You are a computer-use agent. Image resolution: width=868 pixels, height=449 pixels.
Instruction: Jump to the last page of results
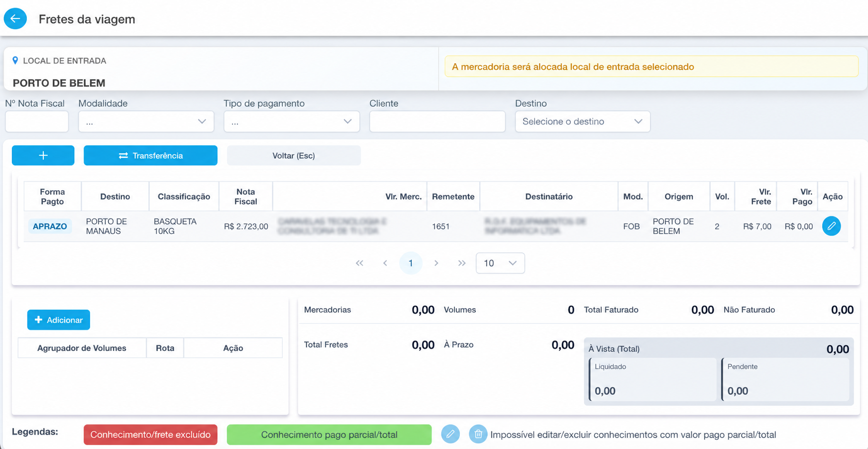click(x=462, y=263)
